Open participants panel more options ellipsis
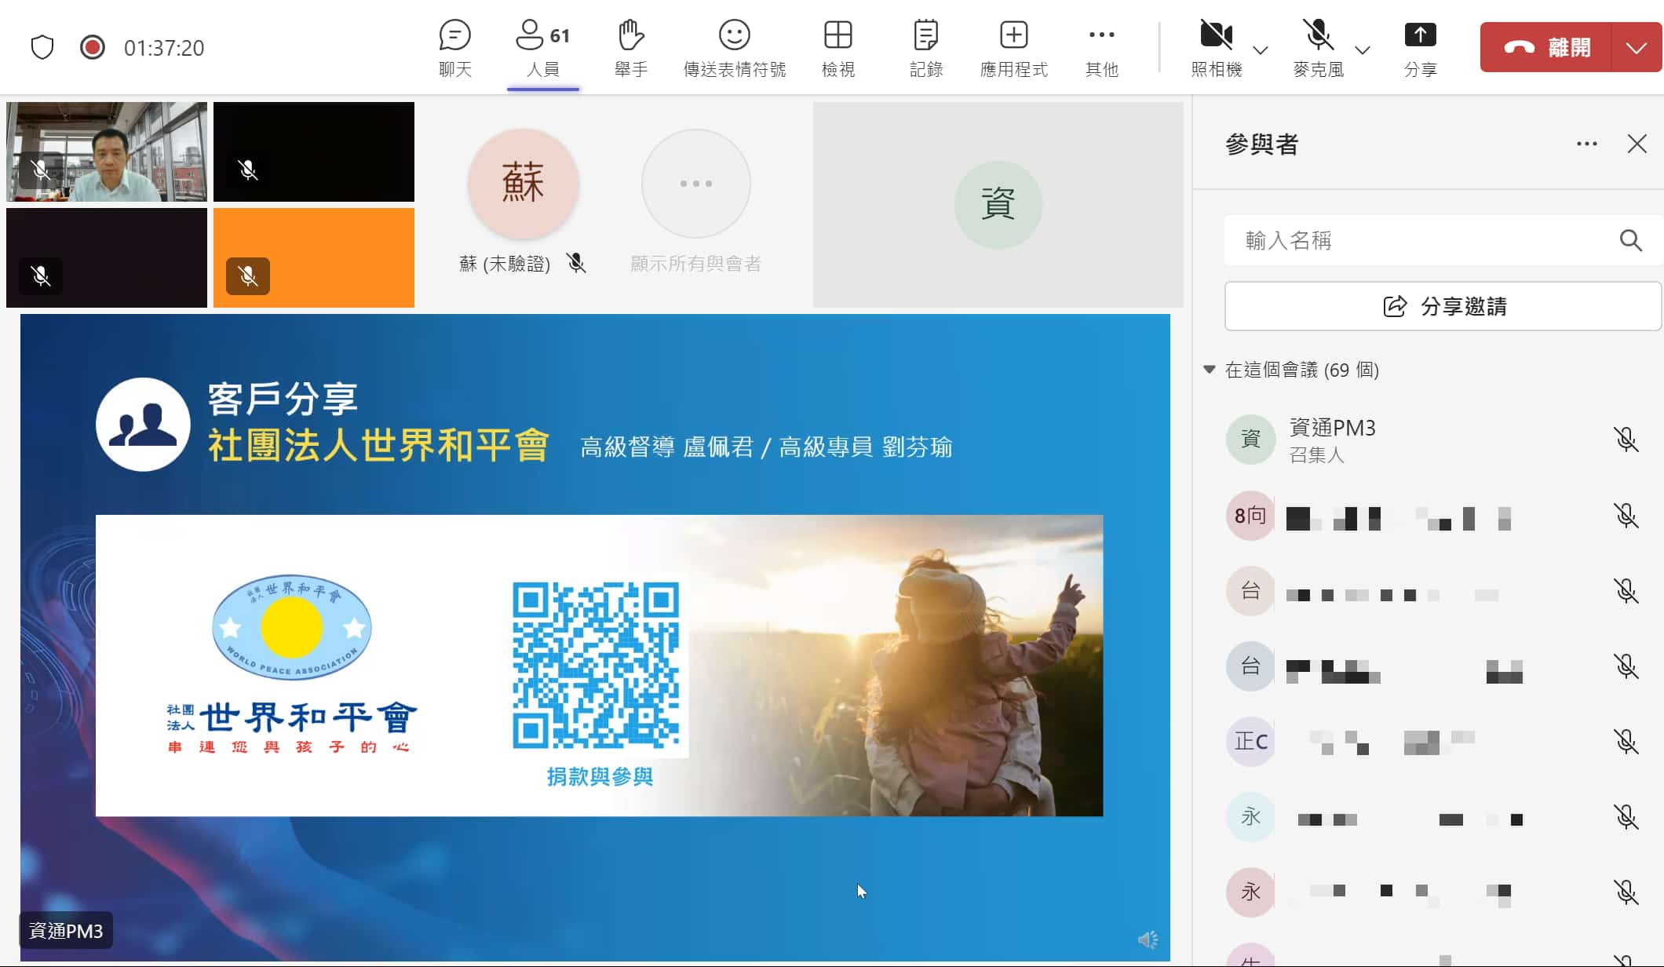Screen dimensions: 1664x967 (1586, 144)
